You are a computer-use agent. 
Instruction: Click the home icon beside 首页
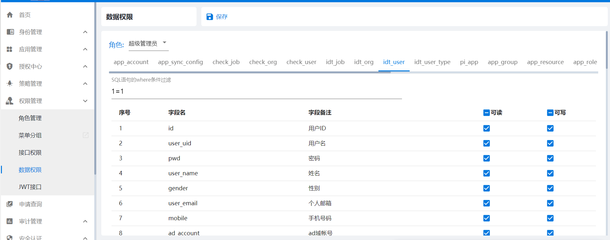click(x=10, y=15)
